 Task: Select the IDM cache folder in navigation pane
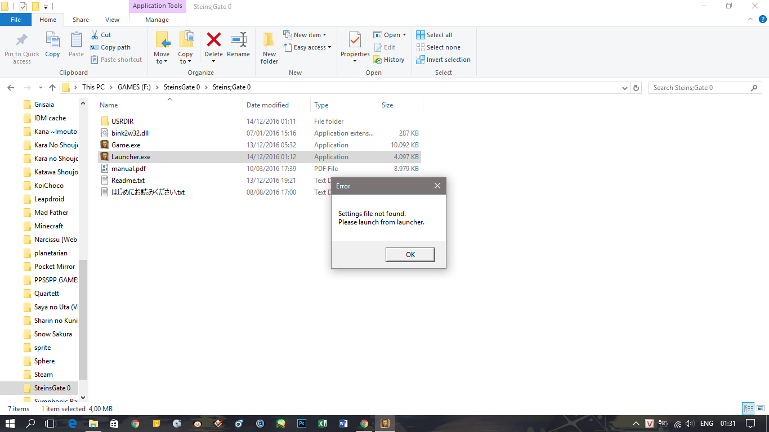(x=50, y=118)
